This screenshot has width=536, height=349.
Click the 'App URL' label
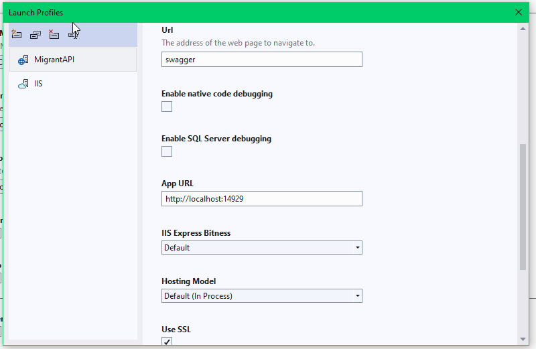tap(178, 184)
